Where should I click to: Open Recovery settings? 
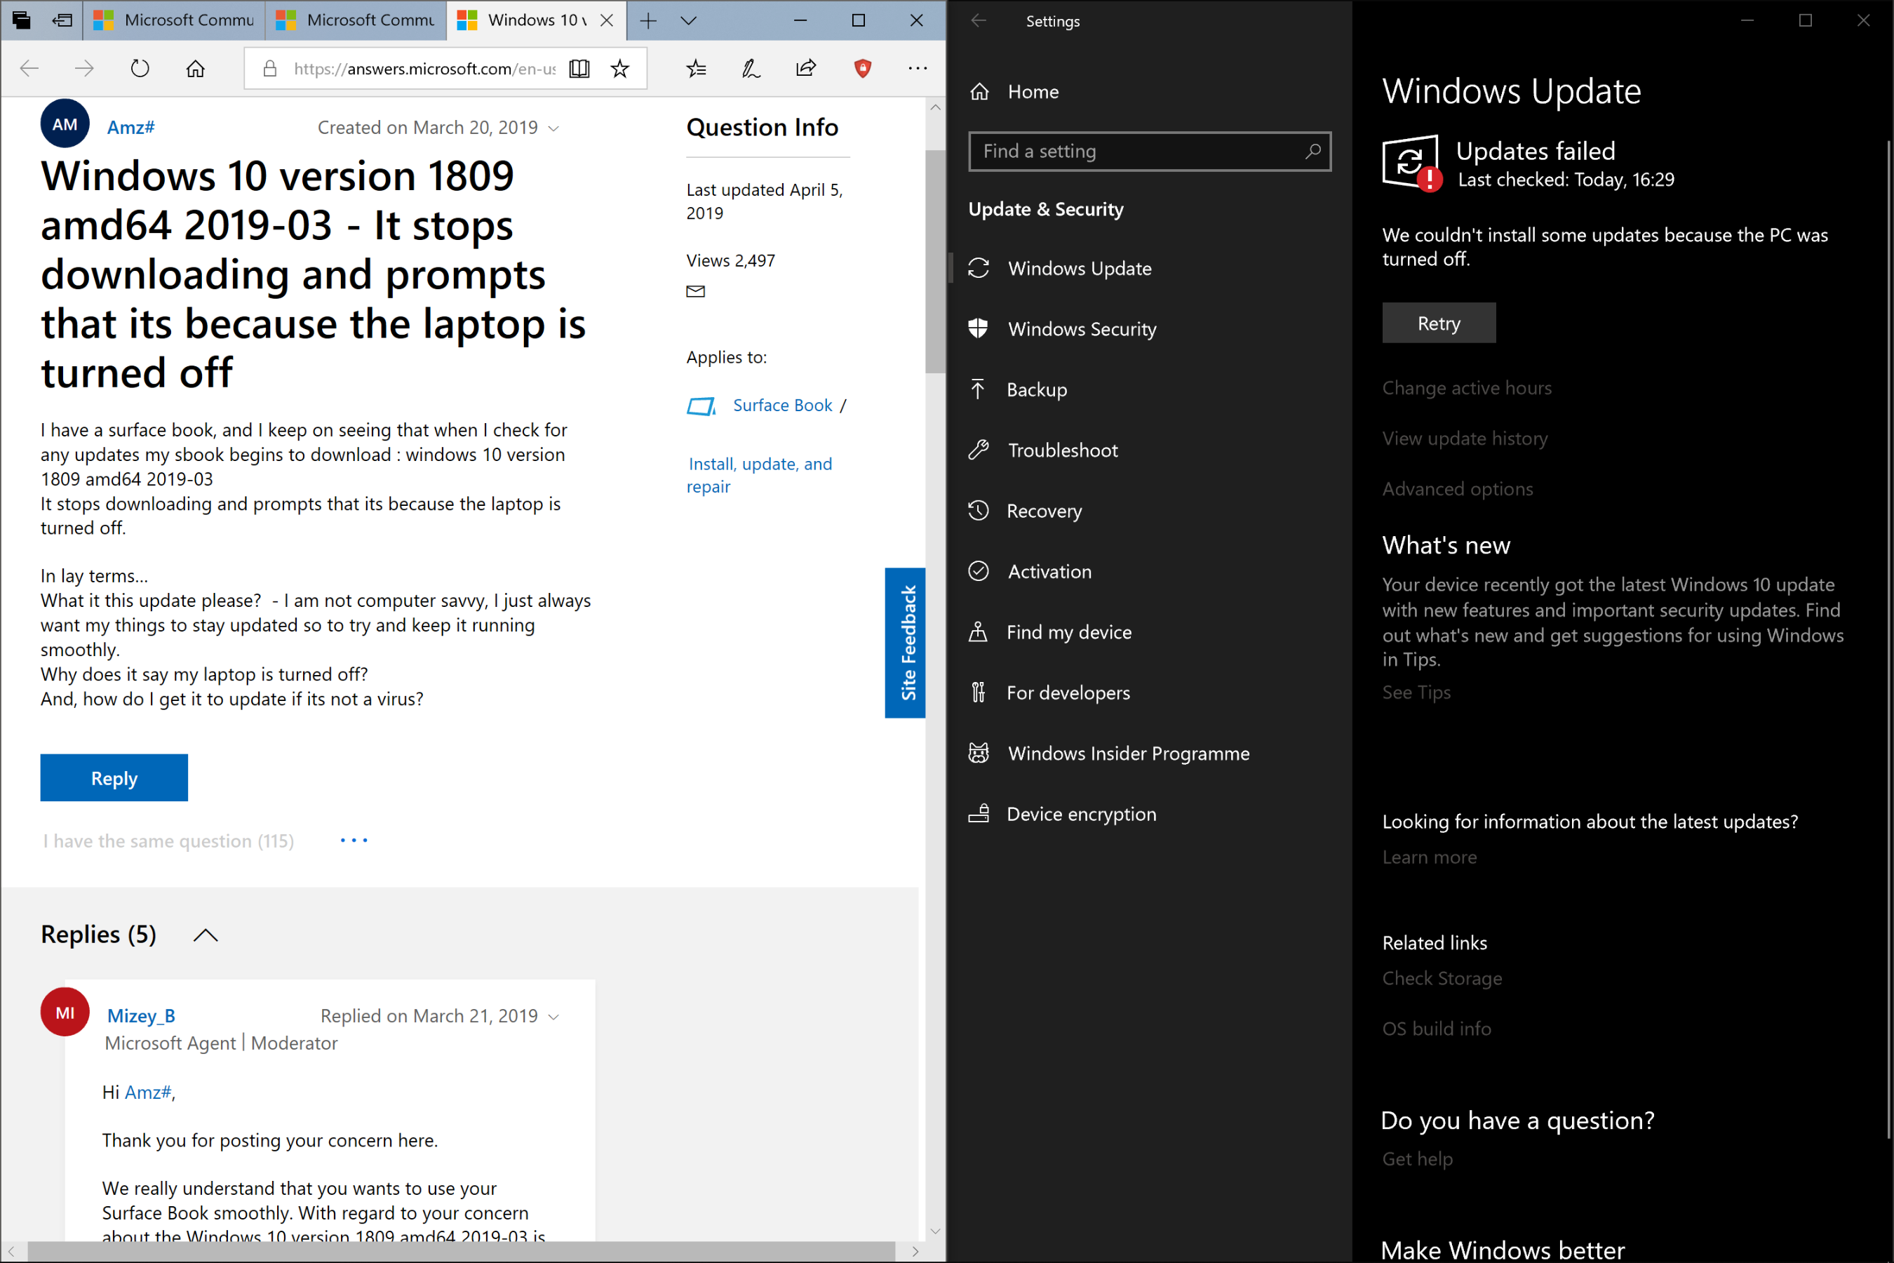tap(1149, 511)
